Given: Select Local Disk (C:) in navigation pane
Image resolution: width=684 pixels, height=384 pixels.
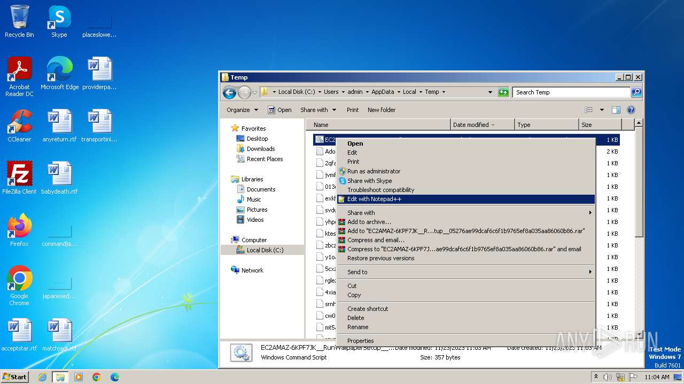Looking at the screenshot, I should (265, 250).
